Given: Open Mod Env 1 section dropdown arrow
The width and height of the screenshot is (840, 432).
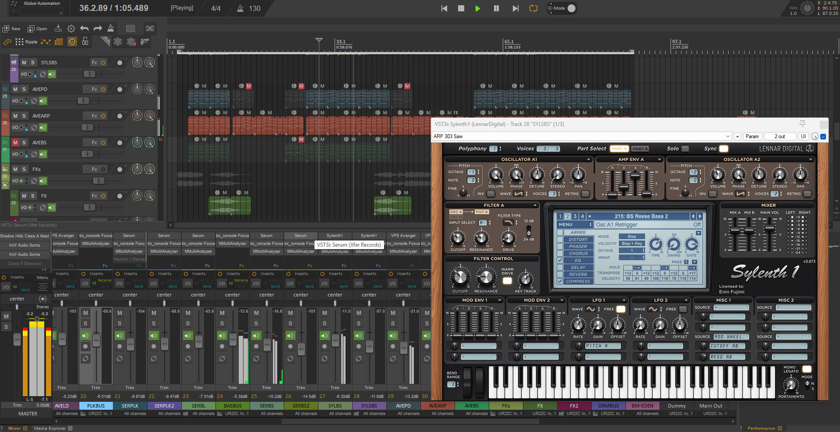Looking at the screenshot, I should click(499, 300).
